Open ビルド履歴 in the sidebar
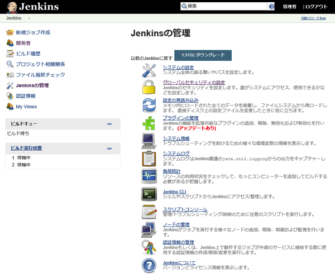 28,54
